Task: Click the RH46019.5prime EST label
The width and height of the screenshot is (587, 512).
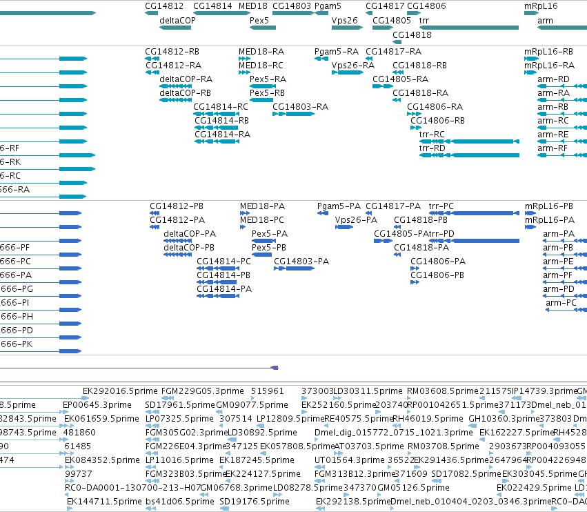Action: [x=428, y=419]
